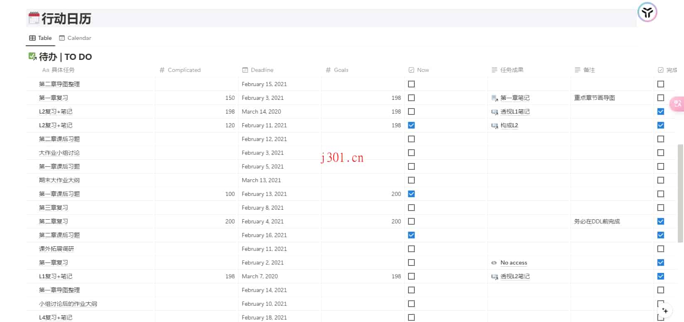Open task 第三章复习

54,208
